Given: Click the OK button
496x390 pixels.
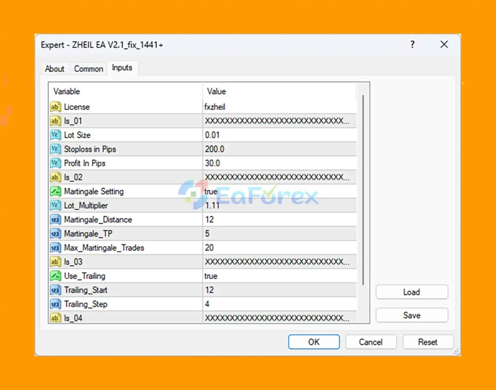Looking at the screenshot, I should point(314,342).
